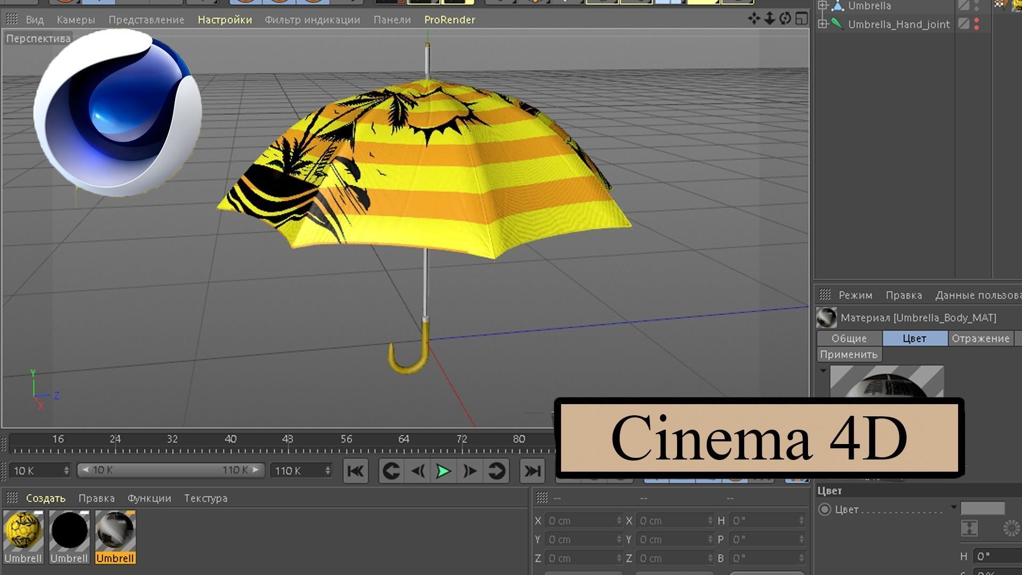This screenshot has width=1022, height=575.
Task: Click the color wheel mode icon
Action: coord(1011,528)
